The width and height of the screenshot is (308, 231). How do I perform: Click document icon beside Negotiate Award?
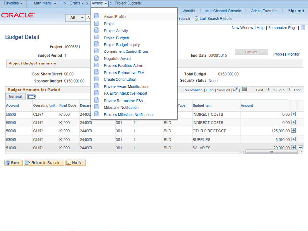pos(97,58)
